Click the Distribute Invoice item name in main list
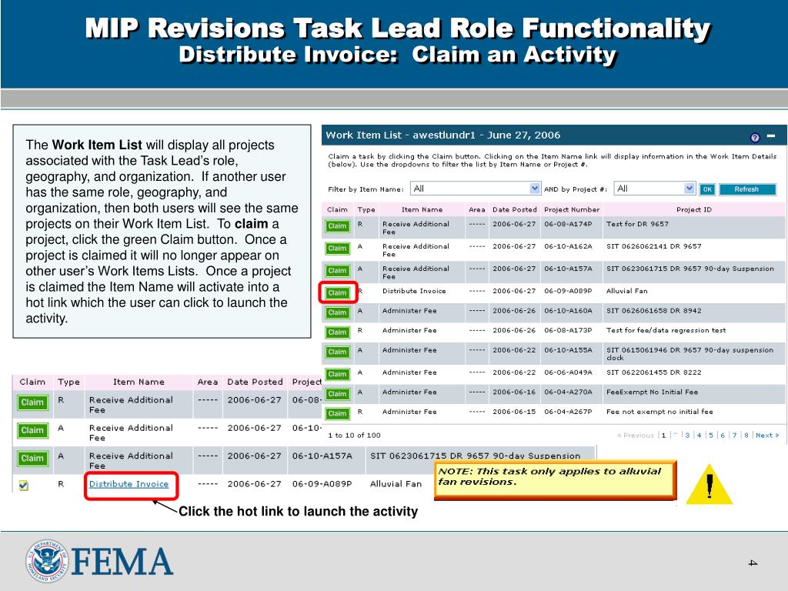 [414, 291]
